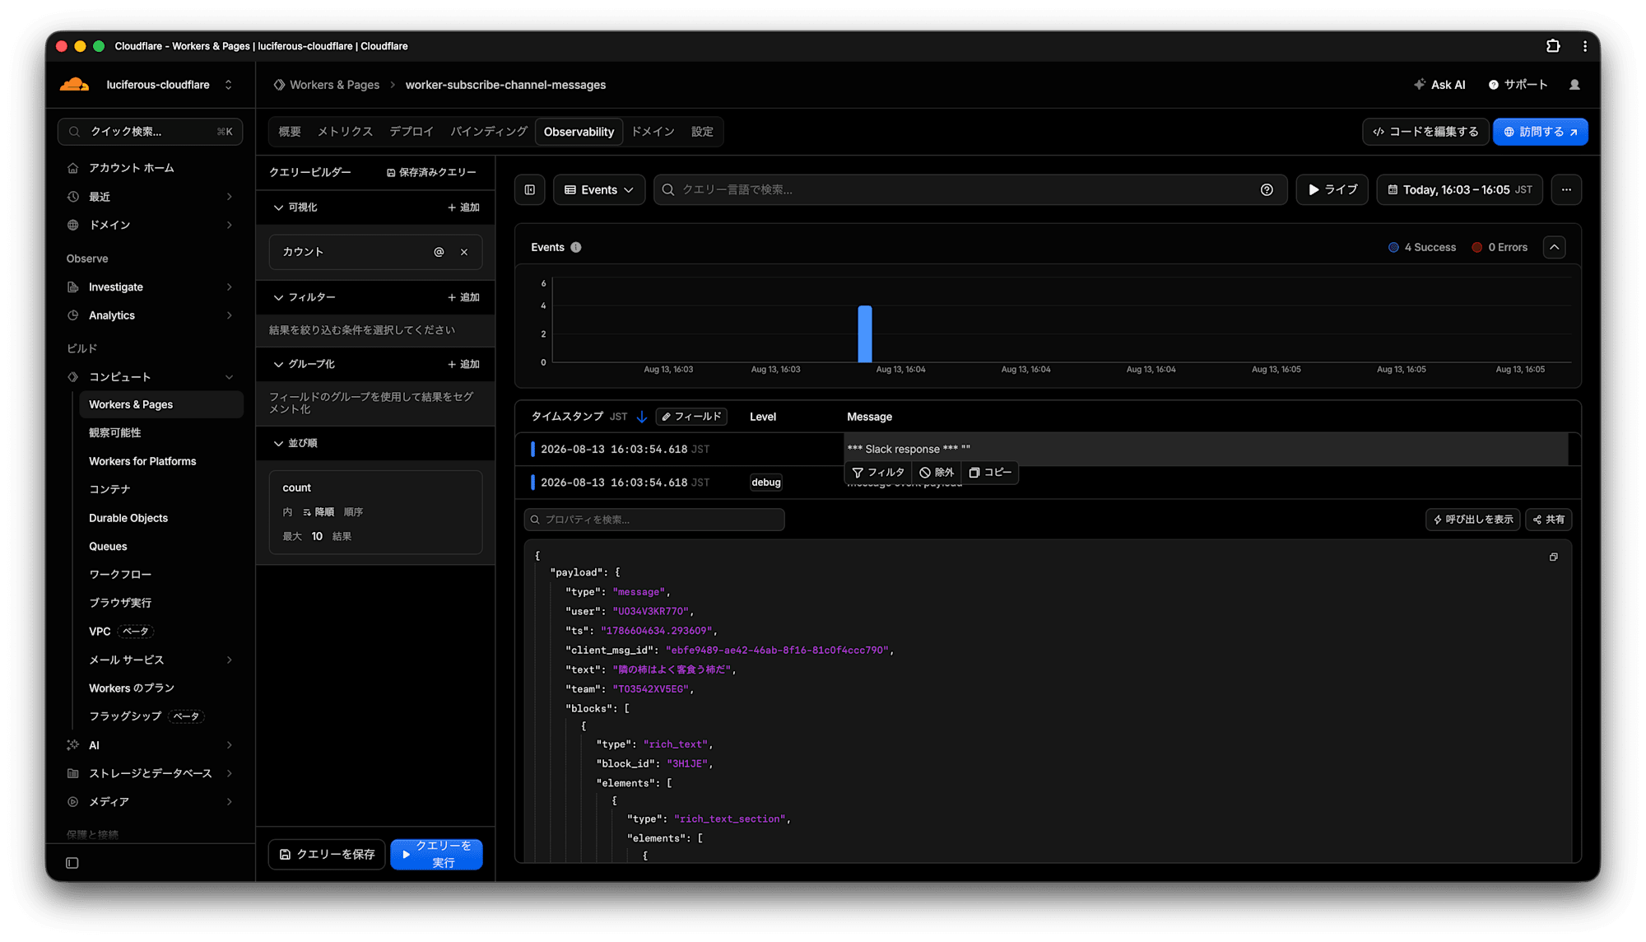Add a グループ化 with 追加
The image size is (1646, 942).
463,364
